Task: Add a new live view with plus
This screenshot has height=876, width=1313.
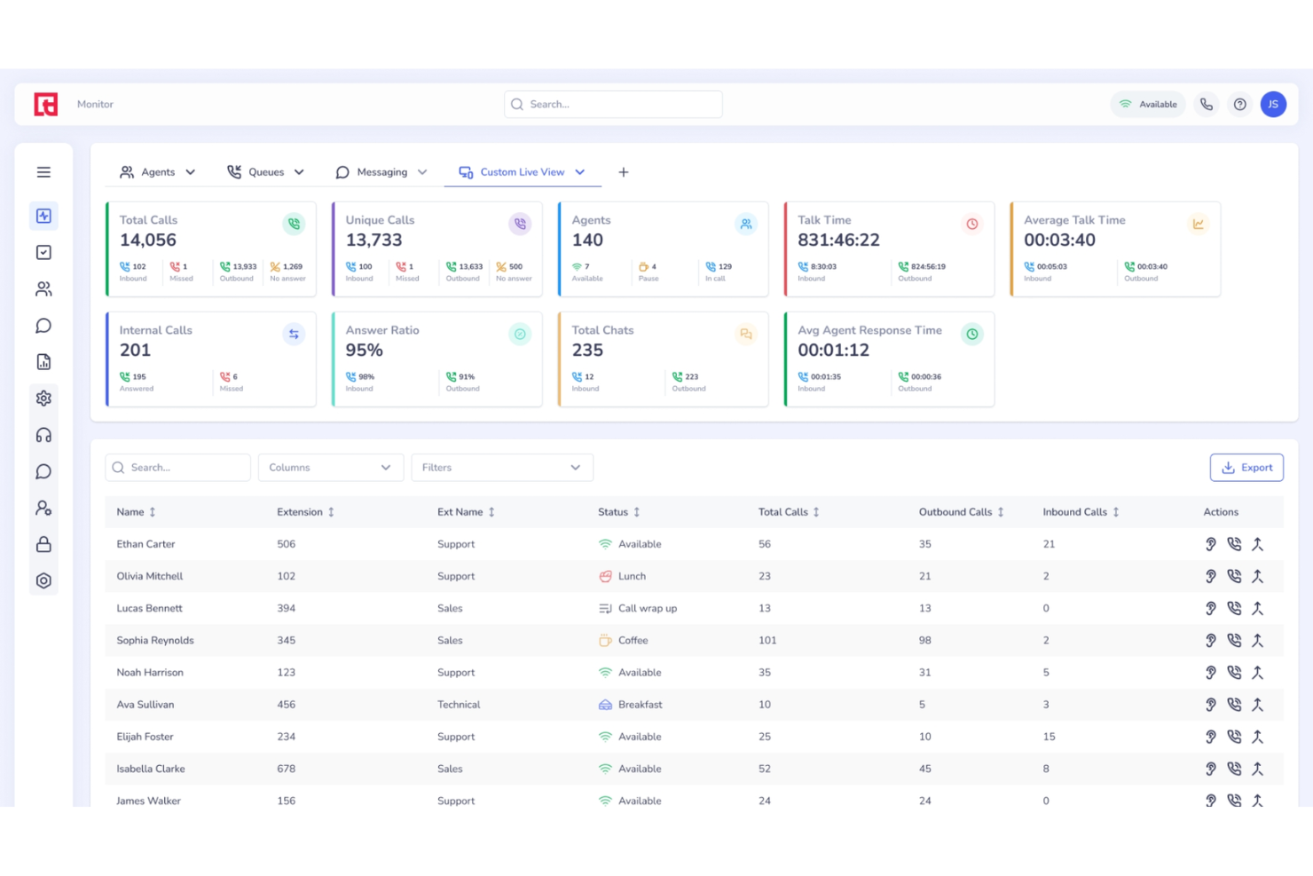Action: tap(624, 172)
